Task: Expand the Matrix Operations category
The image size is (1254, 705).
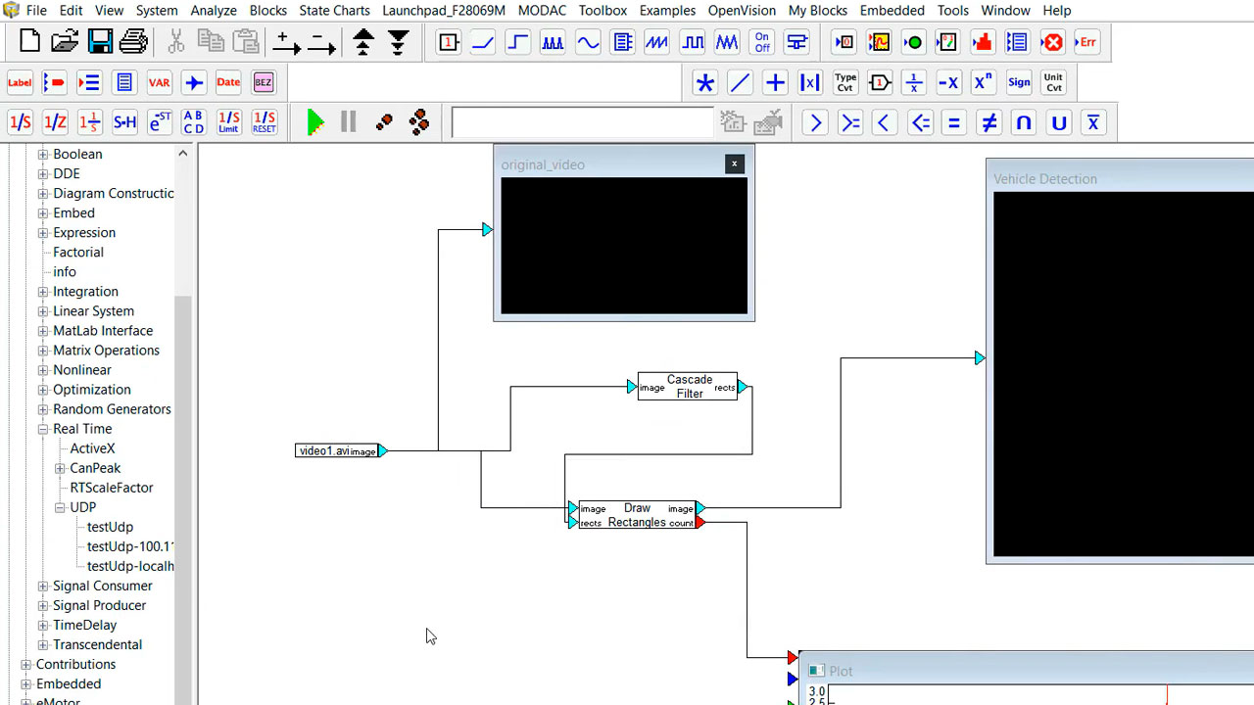Action: tap(43, 351)
